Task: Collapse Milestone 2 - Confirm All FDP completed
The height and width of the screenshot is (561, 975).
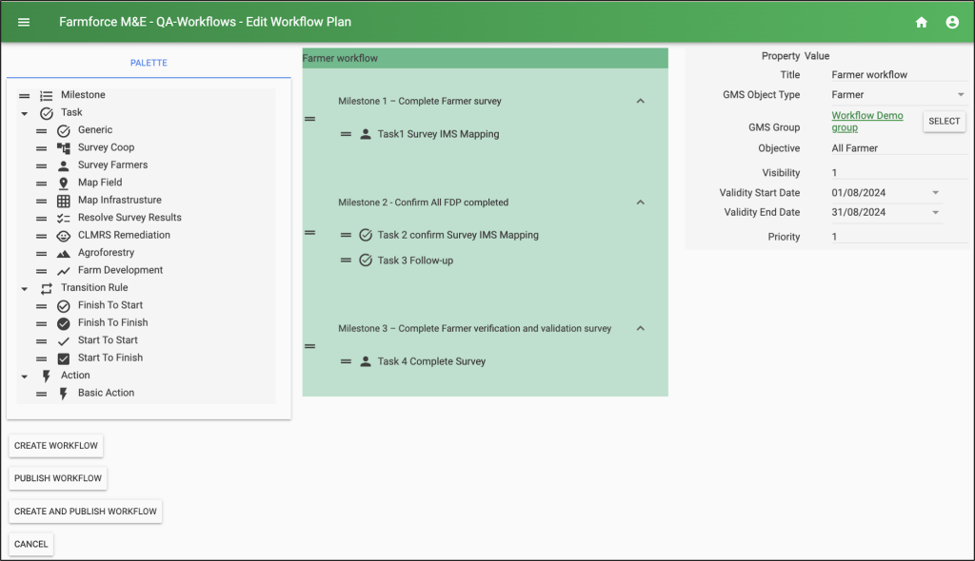Action: tap(640, 202)
